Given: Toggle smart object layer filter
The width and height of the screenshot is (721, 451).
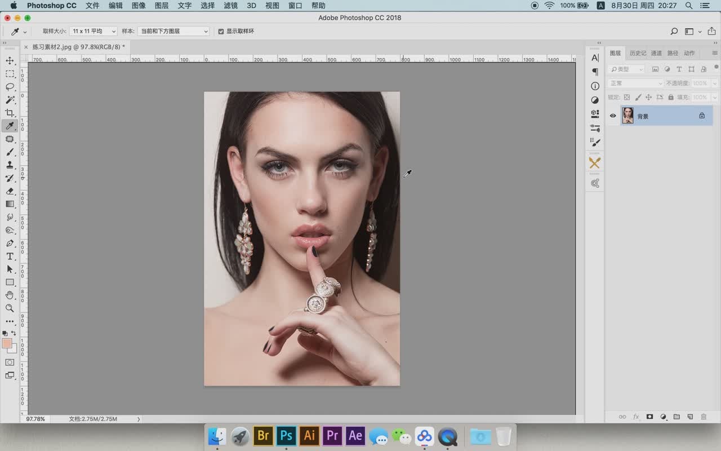Looking at the screenshot, I should pyautogui.click(x=703, y=69).
